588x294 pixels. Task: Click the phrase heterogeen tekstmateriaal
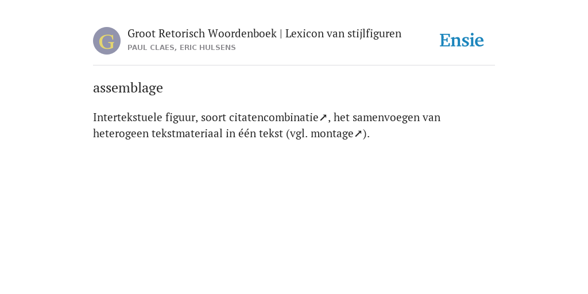(158, 134)
